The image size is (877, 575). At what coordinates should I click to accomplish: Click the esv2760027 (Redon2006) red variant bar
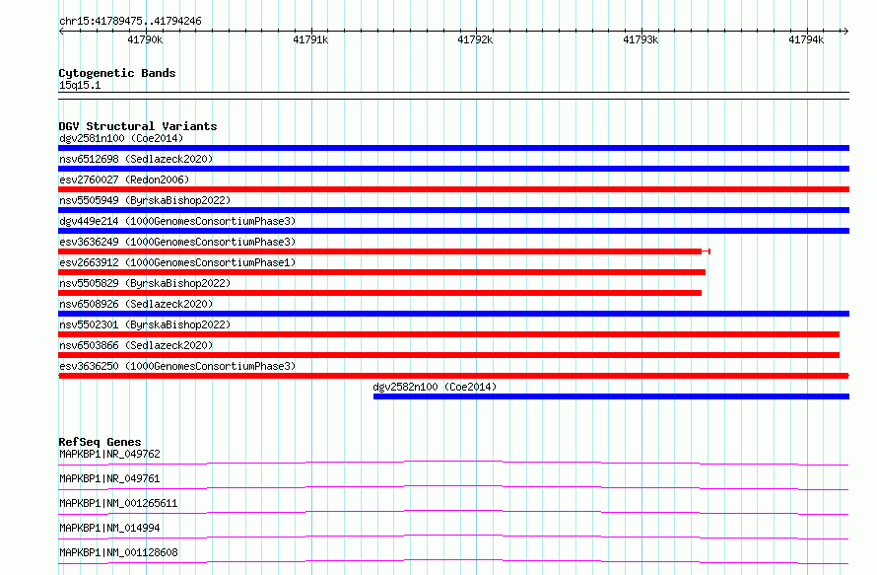point(453,189)
